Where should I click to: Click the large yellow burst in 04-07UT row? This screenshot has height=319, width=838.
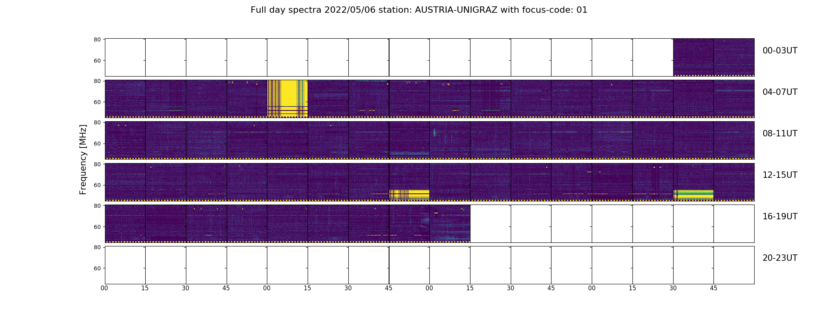click(287, 98)
